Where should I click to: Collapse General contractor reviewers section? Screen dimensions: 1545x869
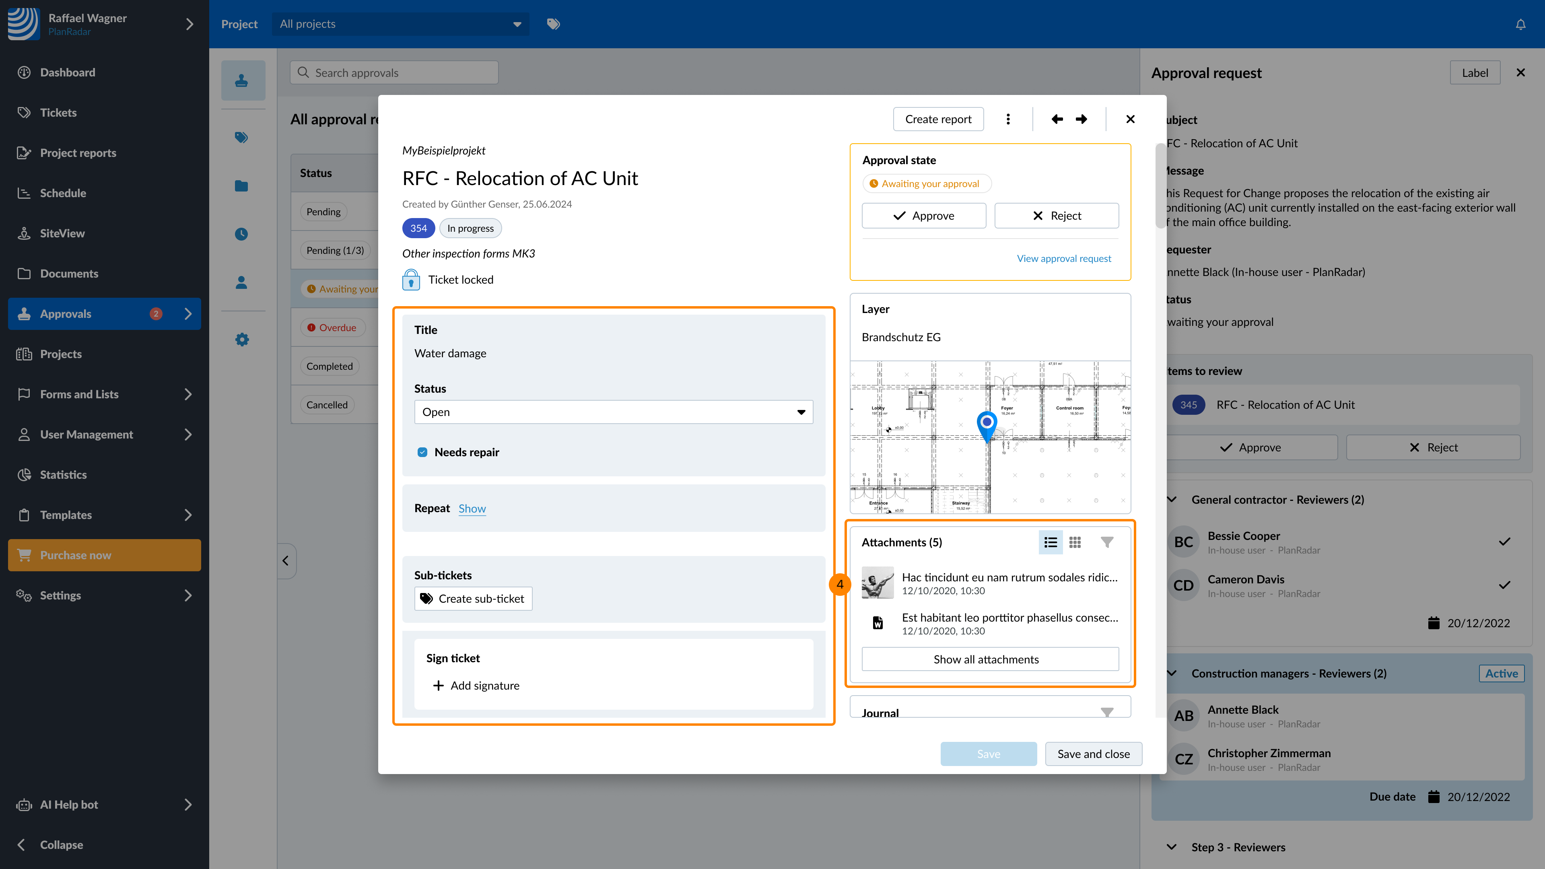(1171, 500)
